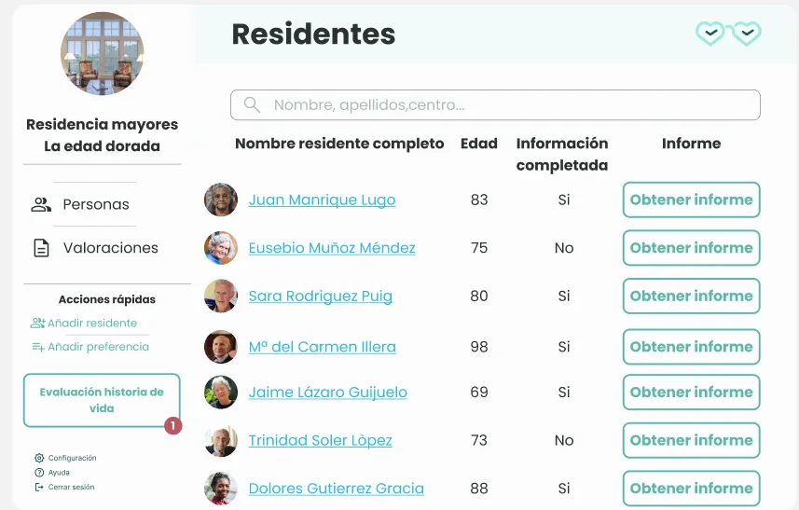Click the Evaluación historia de vida button
Screen dimensions: 799x510
pyautogui.click(x=102, y=401)
